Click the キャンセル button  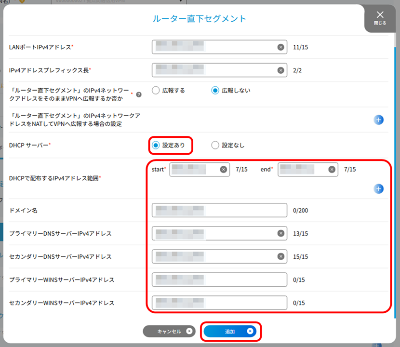click(169, 331)
